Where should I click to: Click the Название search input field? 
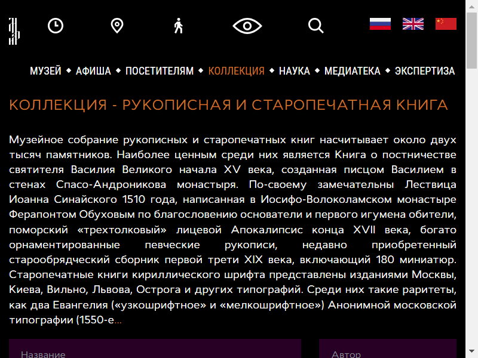(155, 348)
